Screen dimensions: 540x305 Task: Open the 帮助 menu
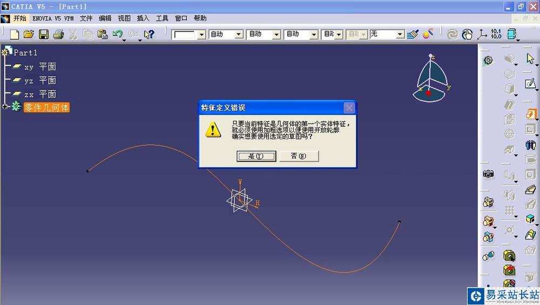pyautogui.click(x=200, y=18)
